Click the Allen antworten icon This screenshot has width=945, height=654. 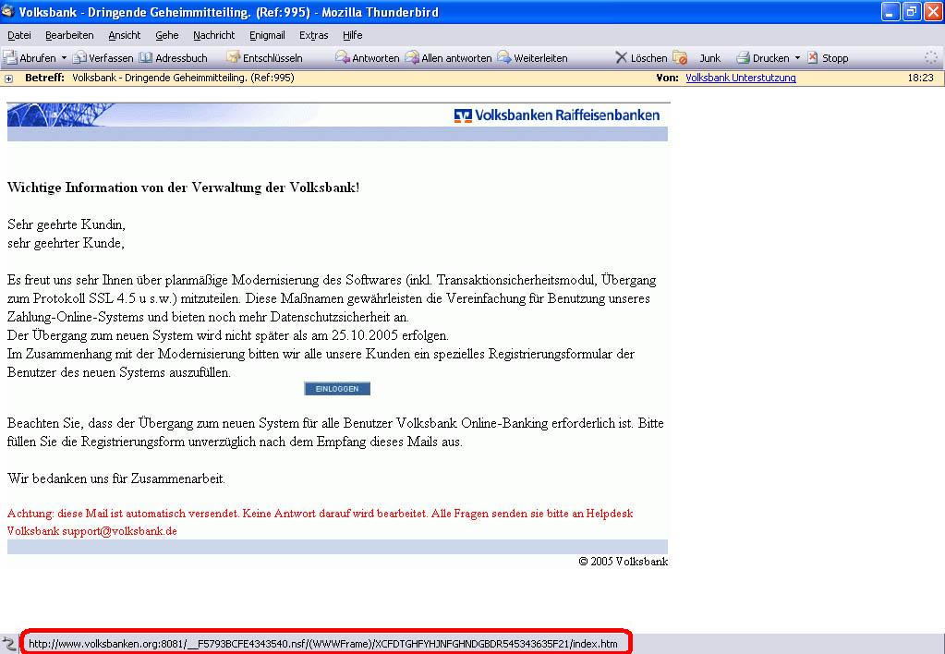coord(412,58)
